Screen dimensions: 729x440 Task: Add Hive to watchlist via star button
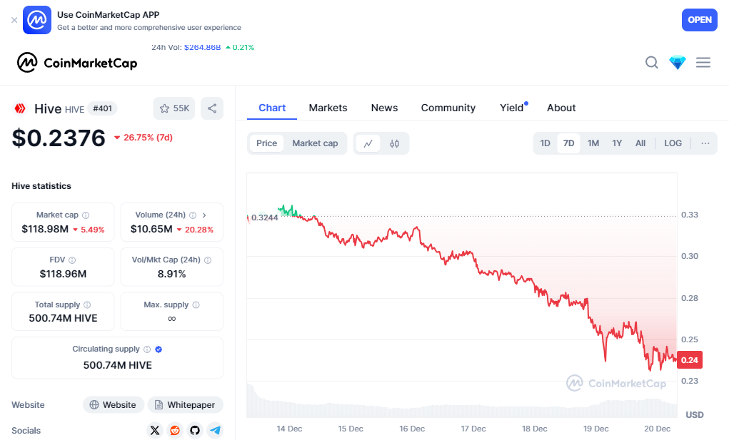[174, 108]
